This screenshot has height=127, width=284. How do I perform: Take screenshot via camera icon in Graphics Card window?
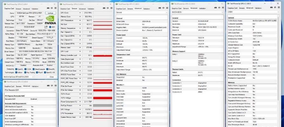[48, 8]
